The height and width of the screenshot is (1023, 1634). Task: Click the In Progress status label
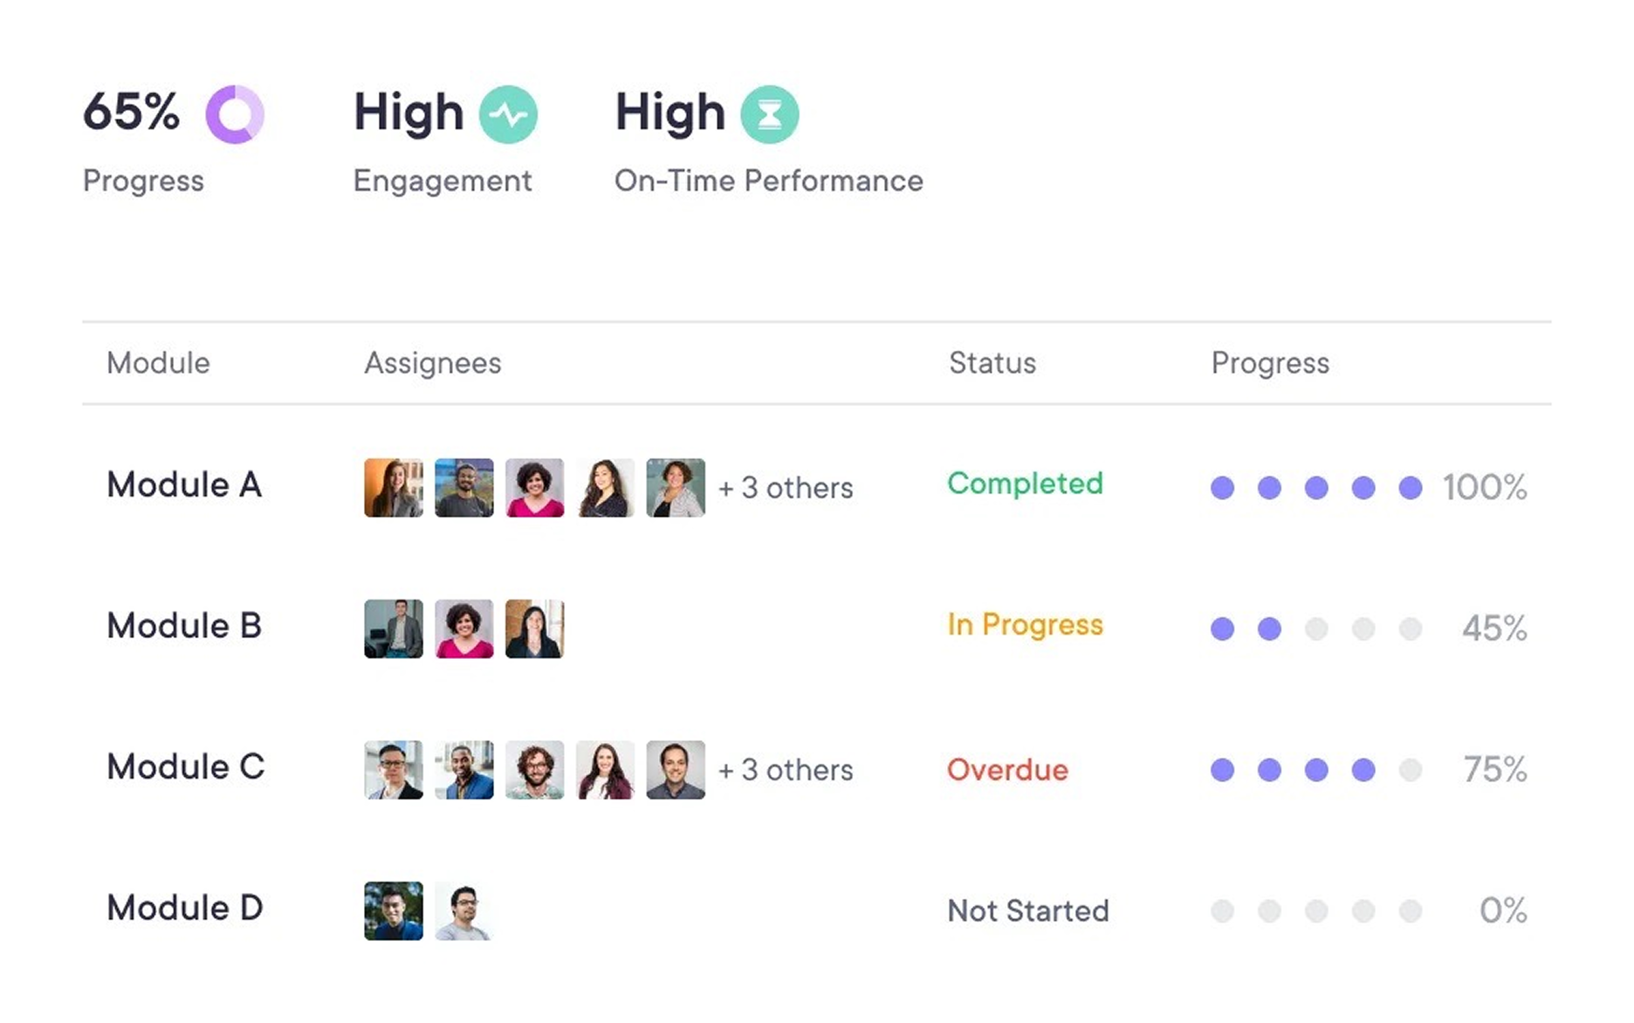(x=1025, y=625)
